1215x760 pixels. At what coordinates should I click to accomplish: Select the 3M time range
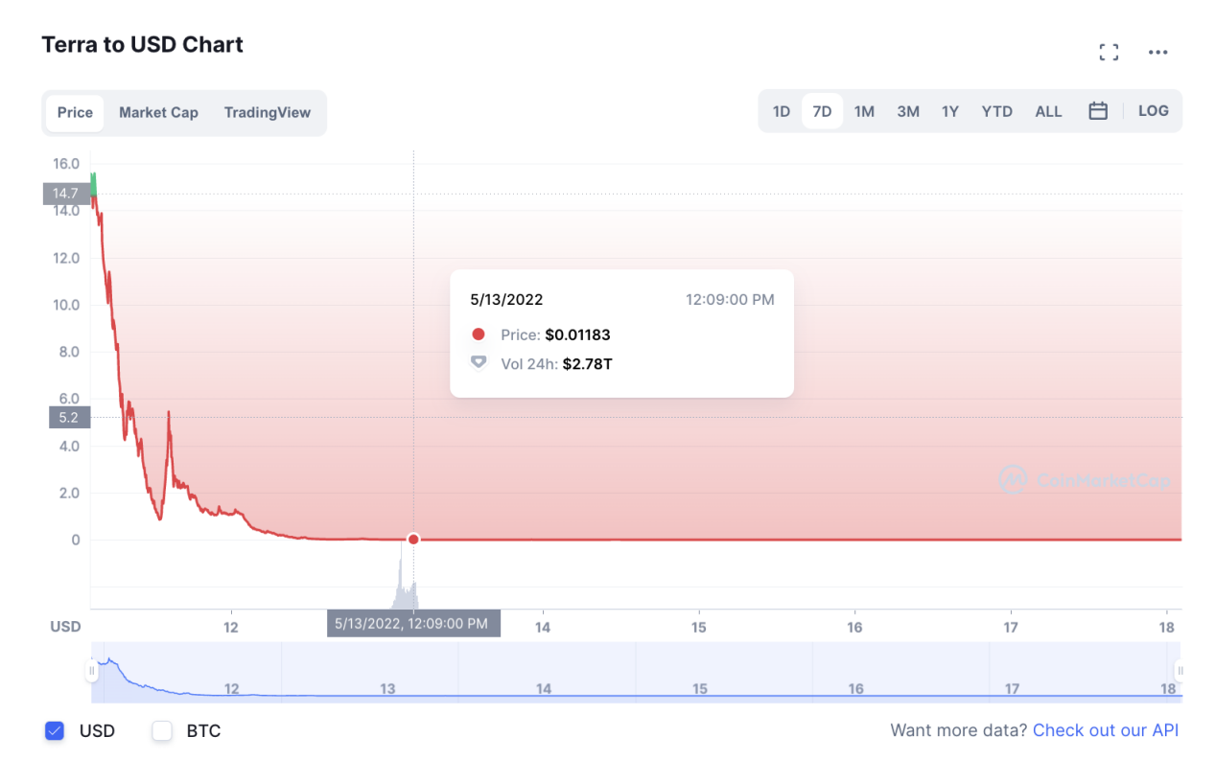(x=908, y=111)
